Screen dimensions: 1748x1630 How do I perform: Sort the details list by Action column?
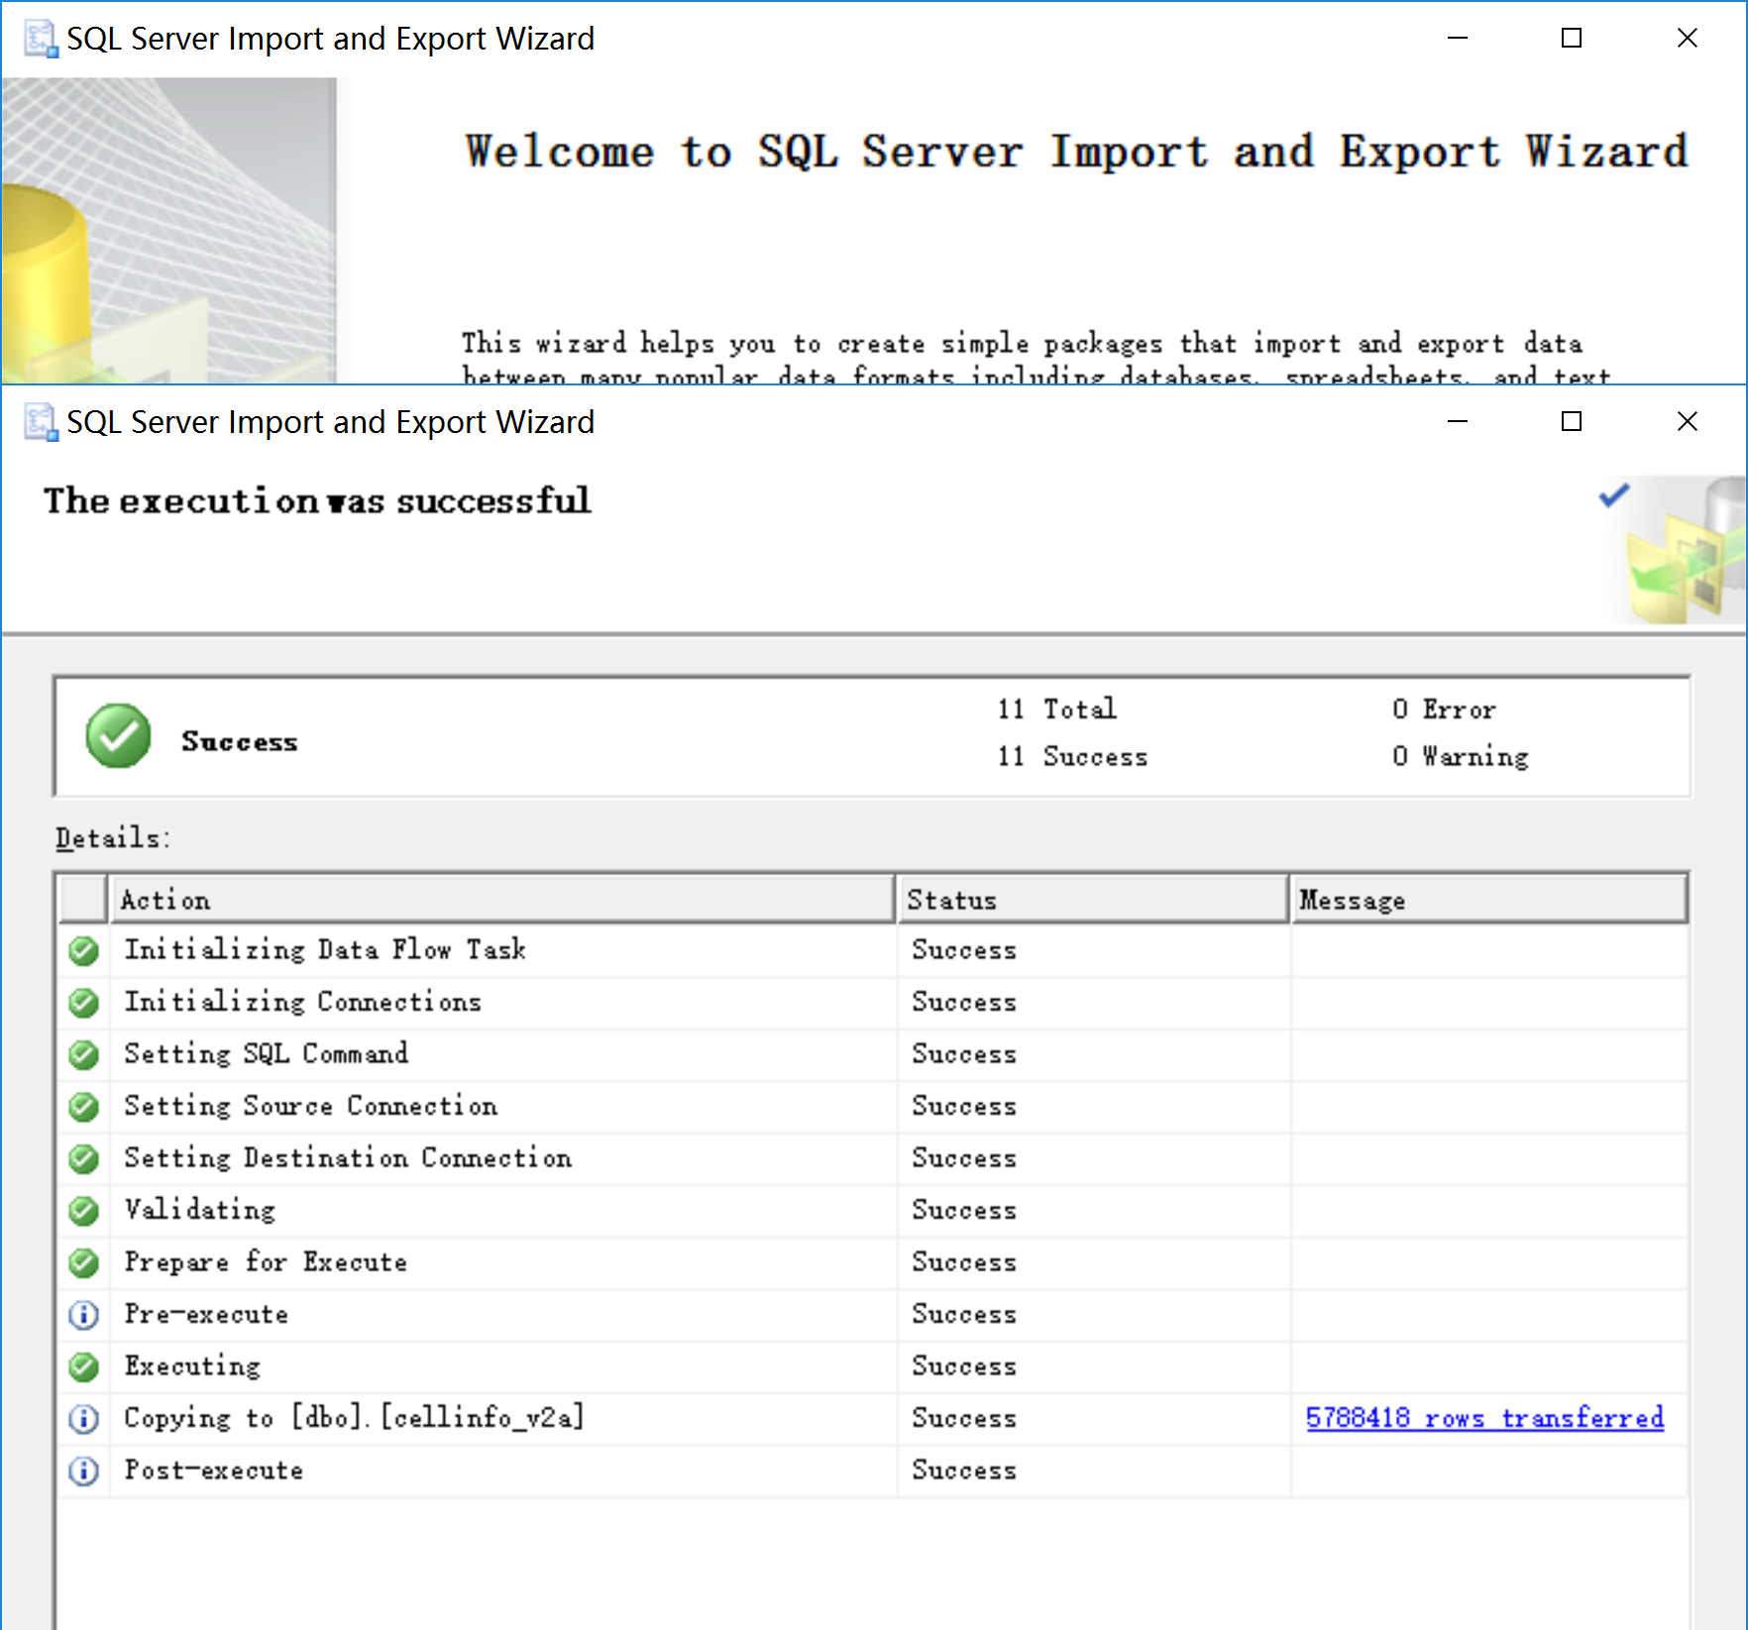coord(502,899)
